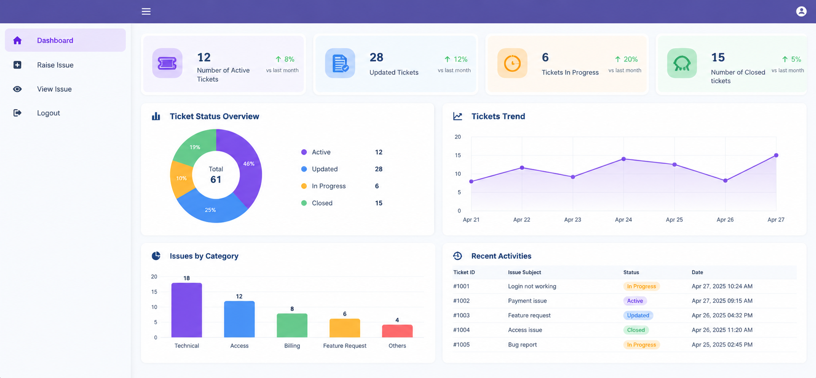Viewport: 816px width, 378px height.
Task: Click the 46% purple donut segment
Action: coord(248,165)
